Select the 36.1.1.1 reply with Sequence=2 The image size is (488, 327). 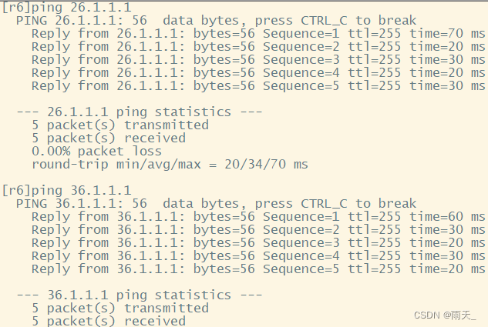tap(258, 230)
